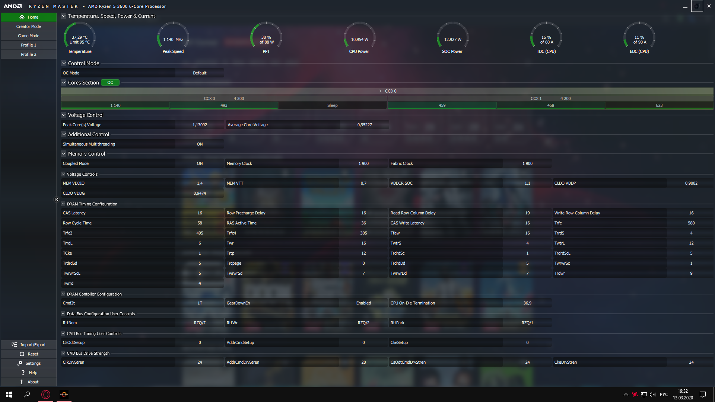Toggle the green OC Cores Section badge
Screen dimensions: 715x402
click(x=110, y=83)
